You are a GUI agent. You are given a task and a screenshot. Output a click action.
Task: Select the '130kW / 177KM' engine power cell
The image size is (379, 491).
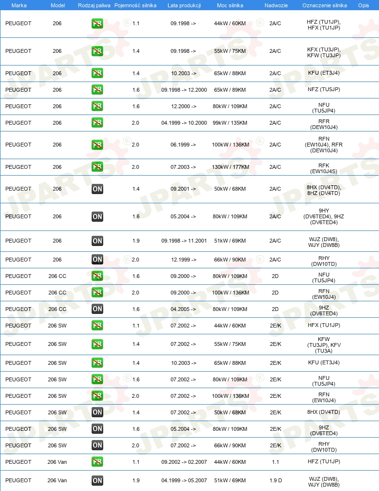[x=231, y=167]
